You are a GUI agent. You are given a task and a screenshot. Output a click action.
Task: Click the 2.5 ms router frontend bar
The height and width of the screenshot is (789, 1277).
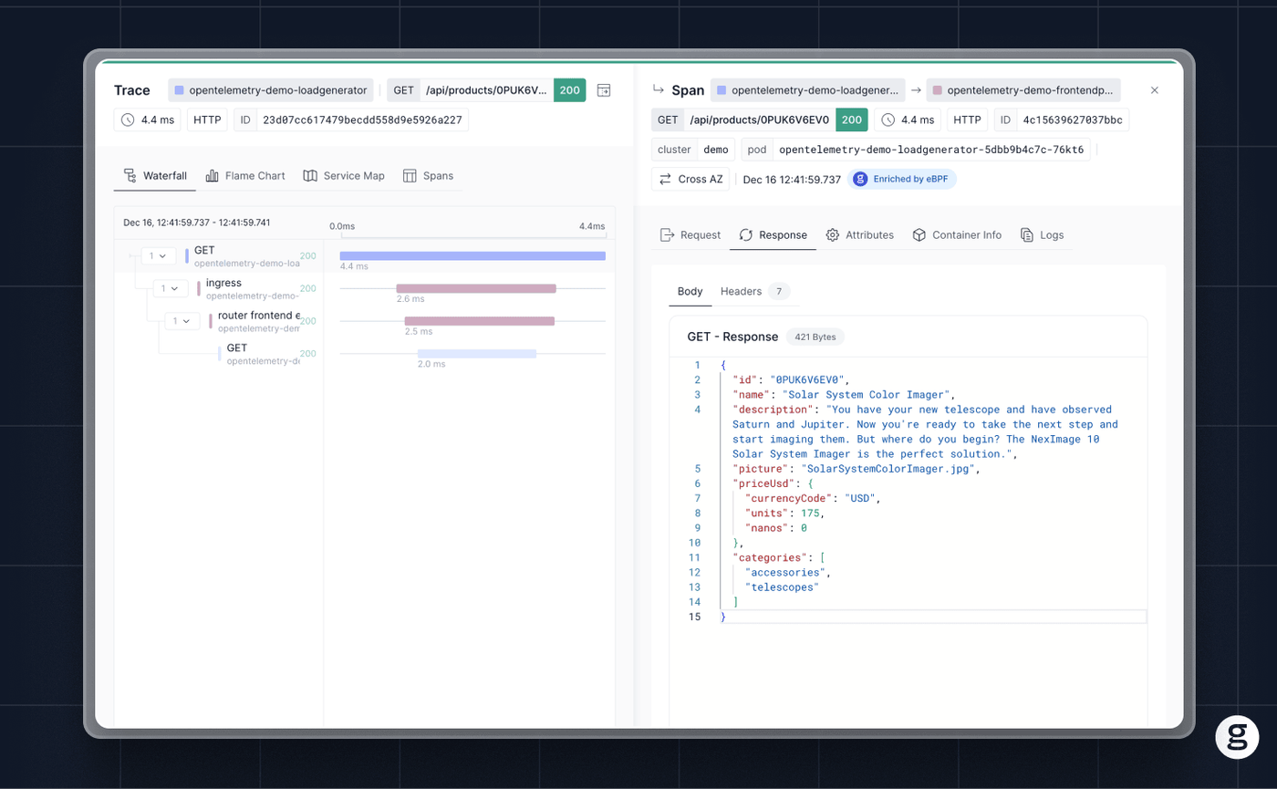(480, 321)
